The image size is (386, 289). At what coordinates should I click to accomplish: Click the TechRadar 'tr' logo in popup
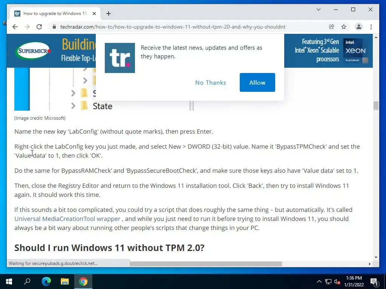(x=120, y=58)
